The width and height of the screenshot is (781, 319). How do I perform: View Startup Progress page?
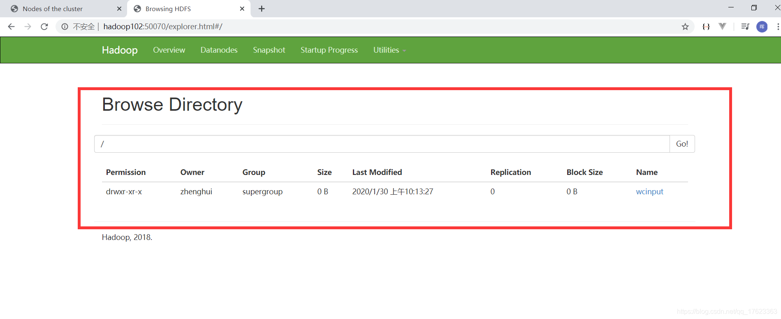[329, 50]
